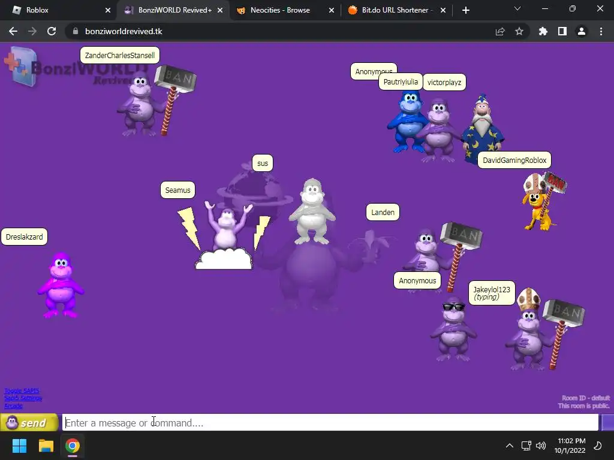Click the Chrome taskbar icon

coord(73,446)
